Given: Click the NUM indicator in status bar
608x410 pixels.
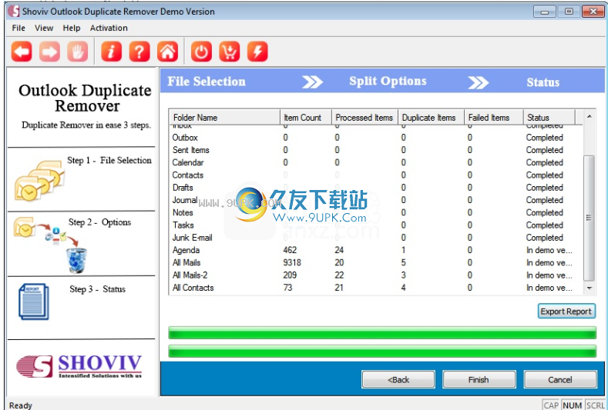Looking at the screenshot, I should [x=573, y=405].
